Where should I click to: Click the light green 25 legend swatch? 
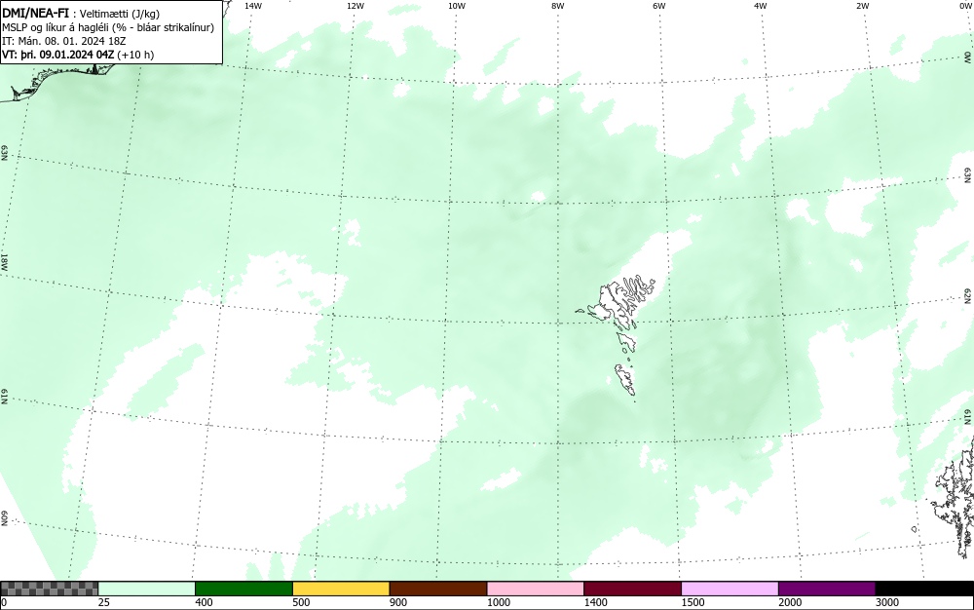point(147,589)
